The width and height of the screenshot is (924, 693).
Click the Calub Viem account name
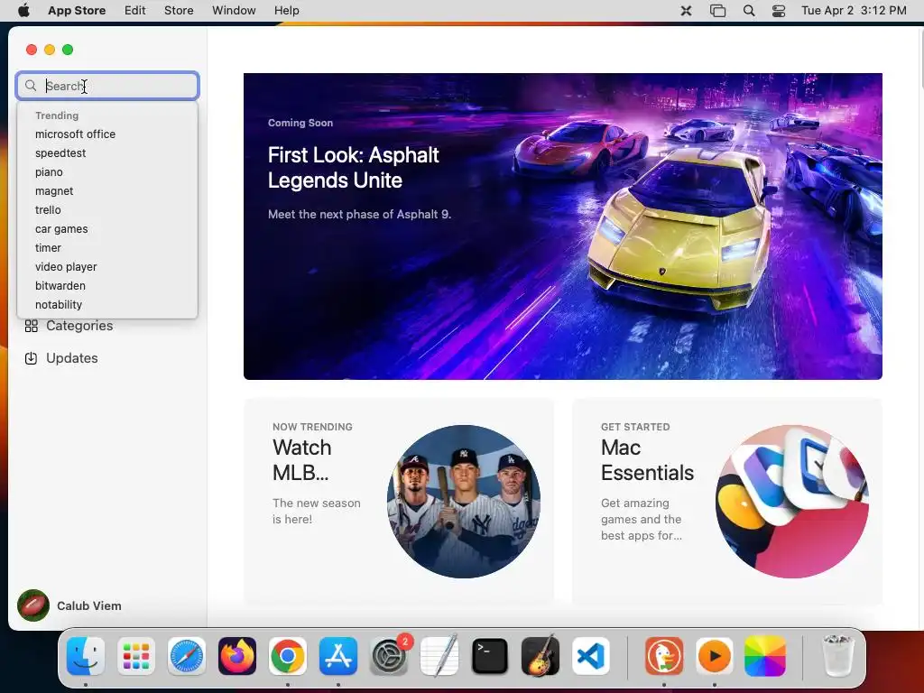(89, 605)
